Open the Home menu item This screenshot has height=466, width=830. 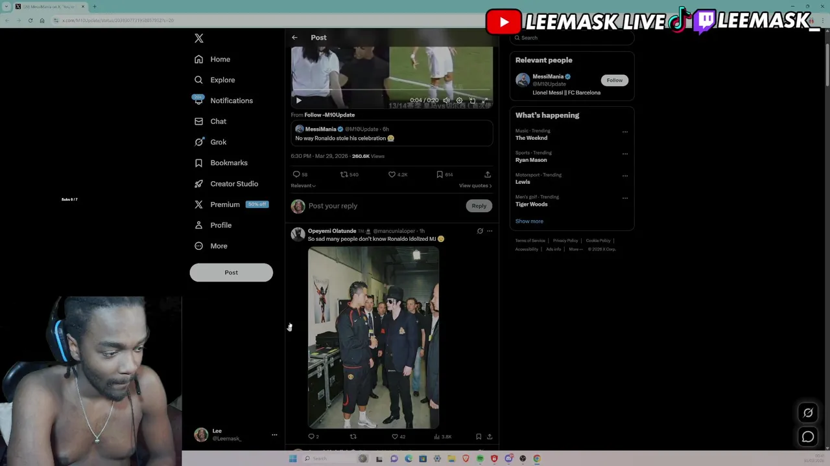coord(212,60)
